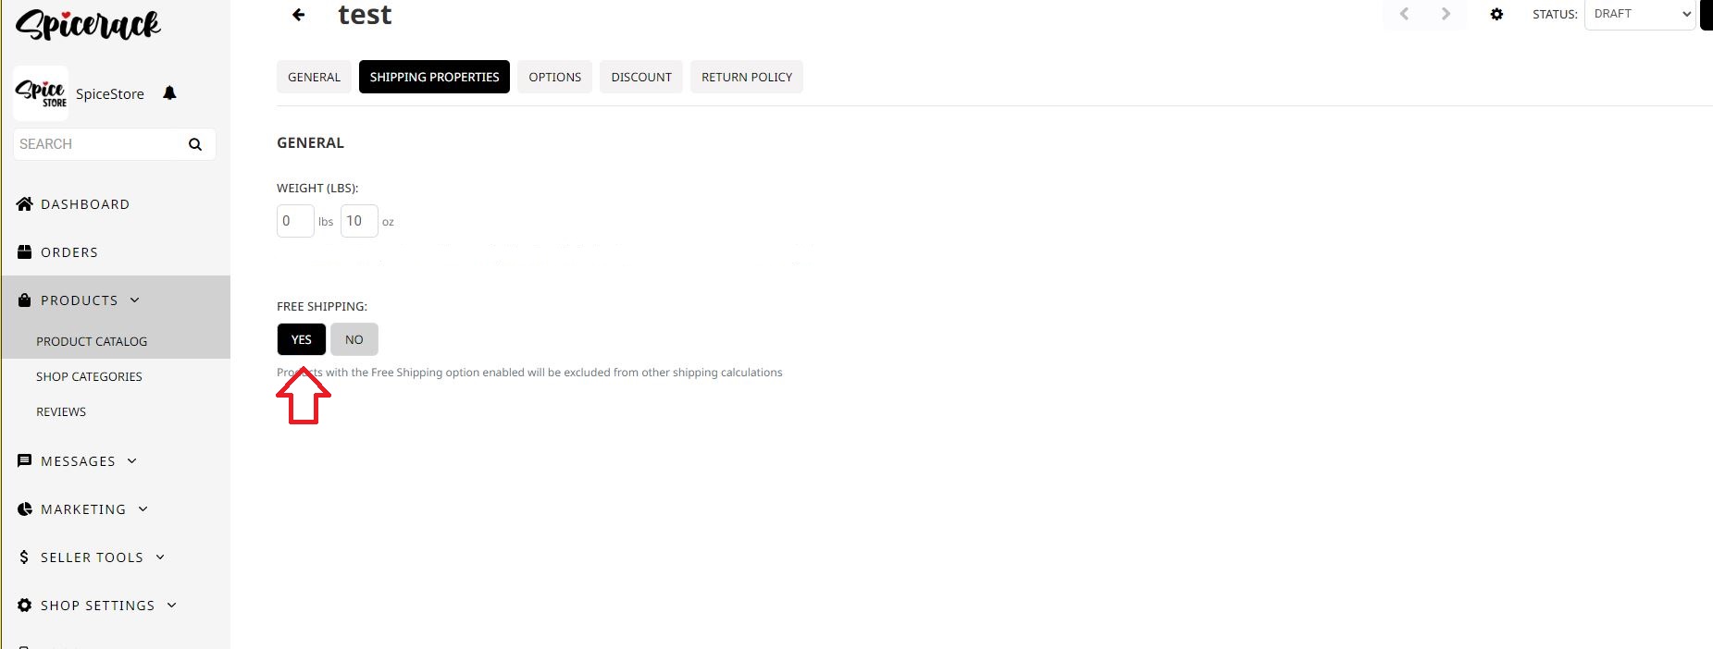Click the weight oz input field

[x=359, y=221]
